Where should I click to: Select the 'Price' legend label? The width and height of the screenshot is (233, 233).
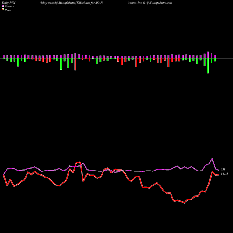pos(7,10)
